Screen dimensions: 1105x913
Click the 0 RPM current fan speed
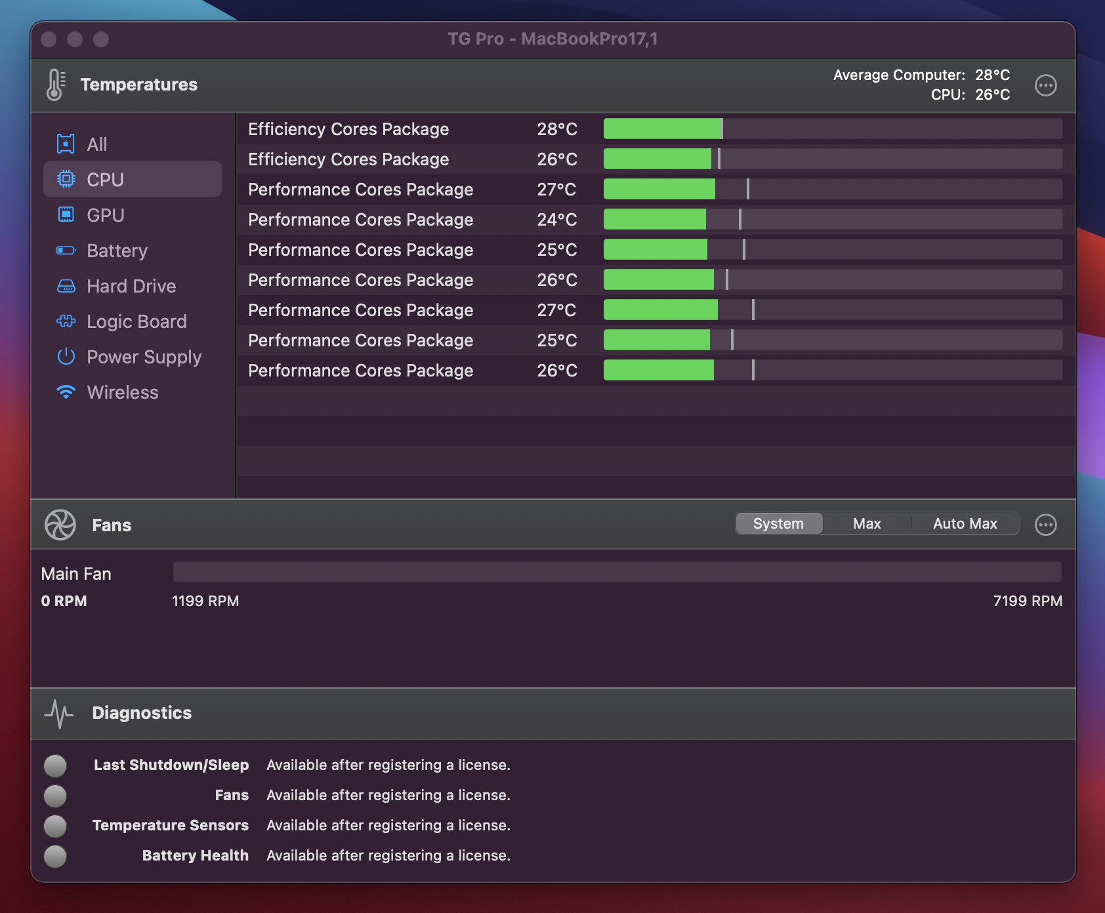coord(64,601)
